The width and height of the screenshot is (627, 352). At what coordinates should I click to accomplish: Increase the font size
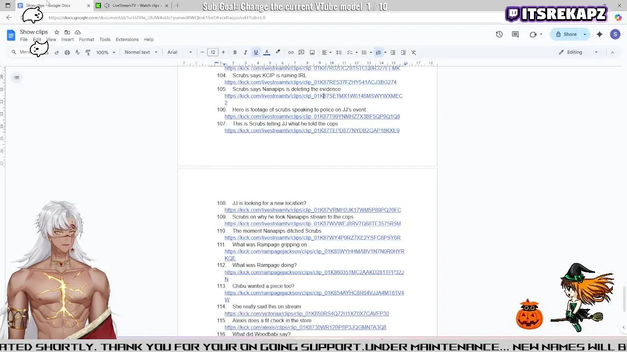[223, 52]
